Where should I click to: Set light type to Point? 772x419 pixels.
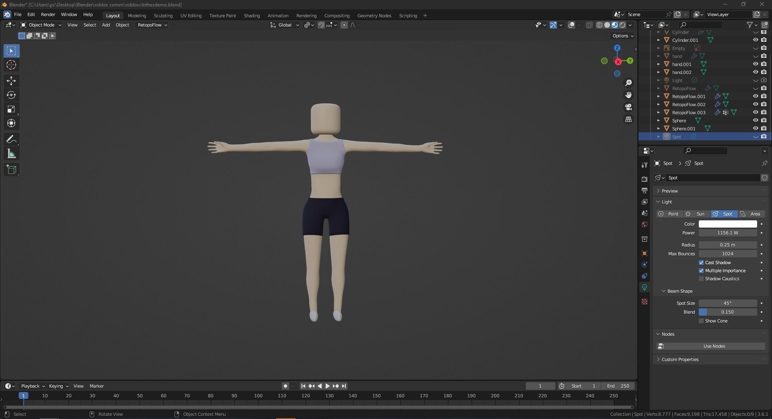(x=669, y=214)
